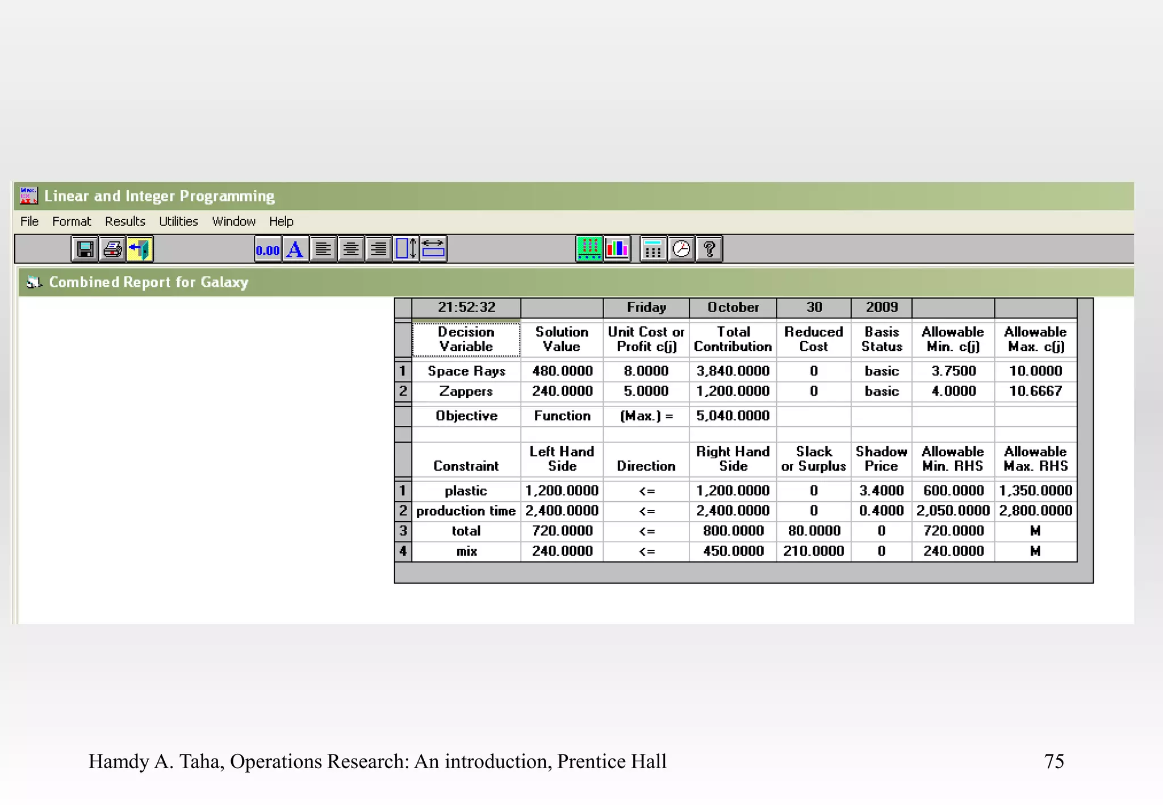Click the Combined Report for Galaxy title bar
The height and width of the screenshot is (805, 1163).
[x=576, y=282]
